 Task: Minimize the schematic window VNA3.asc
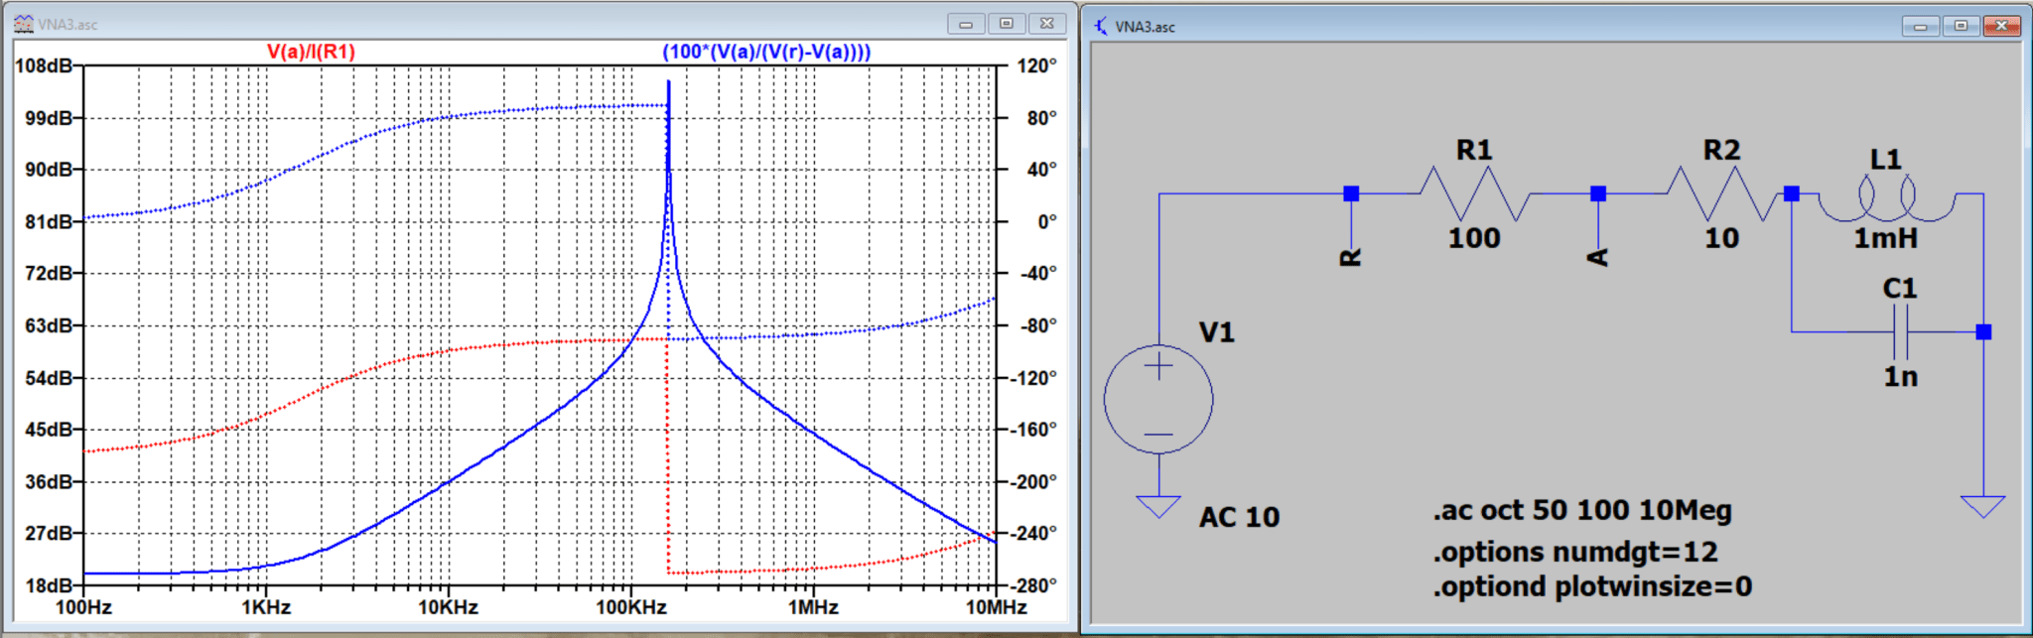[1921, 26]
